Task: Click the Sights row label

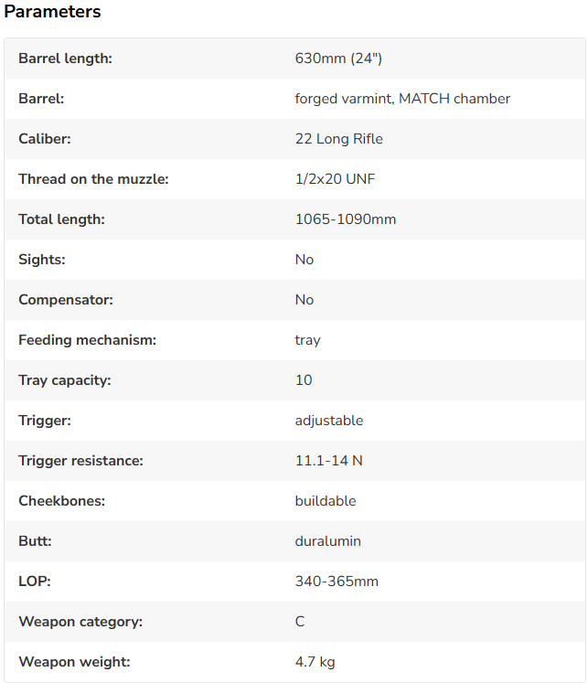Action: 42,260
